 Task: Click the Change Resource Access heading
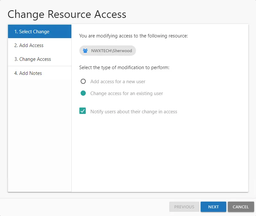[67, 14]
